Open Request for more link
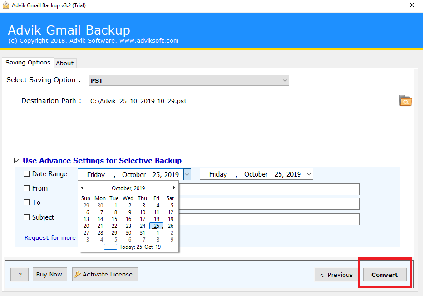Viewport: 423px width, 296px height. pyautogui.click(x=50, y=238)
